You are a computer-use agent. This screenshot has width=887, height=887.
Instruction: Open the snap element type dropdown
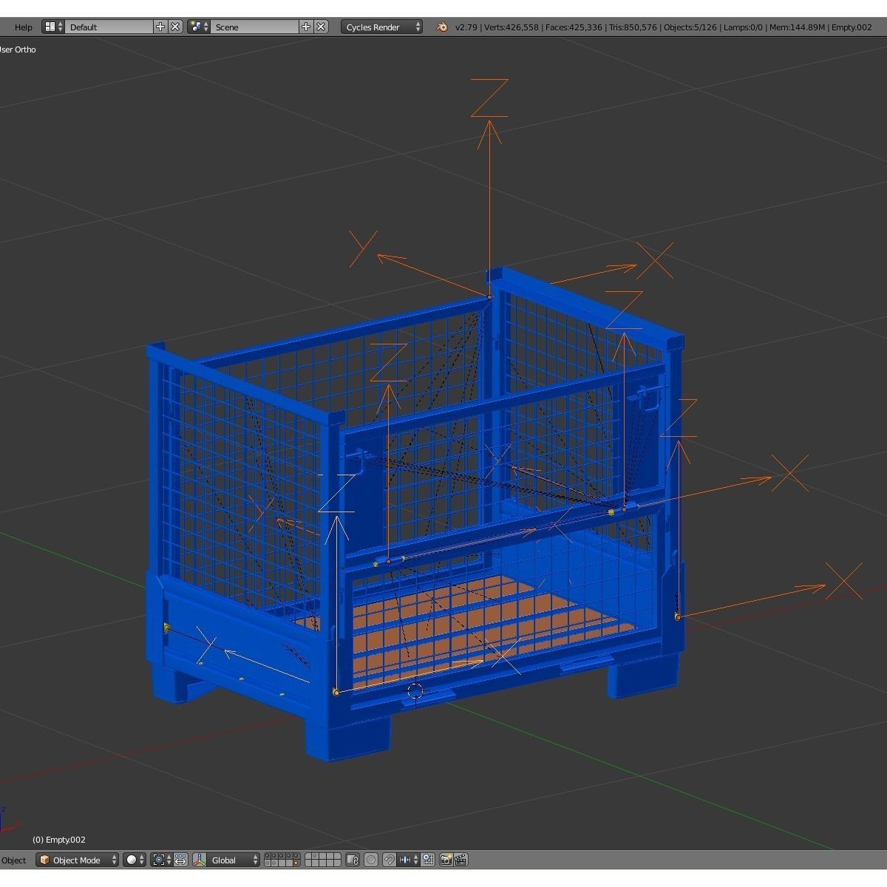(409, 860)
